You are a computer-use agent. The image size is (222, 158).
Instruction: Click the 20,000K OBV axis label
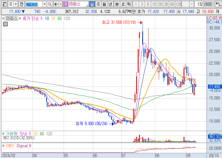[215, 148]
